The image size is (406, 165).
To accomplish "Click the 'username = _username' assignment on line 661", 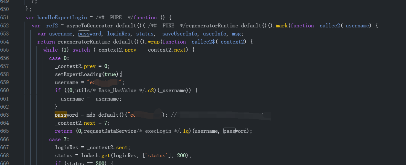I will 91,99.
